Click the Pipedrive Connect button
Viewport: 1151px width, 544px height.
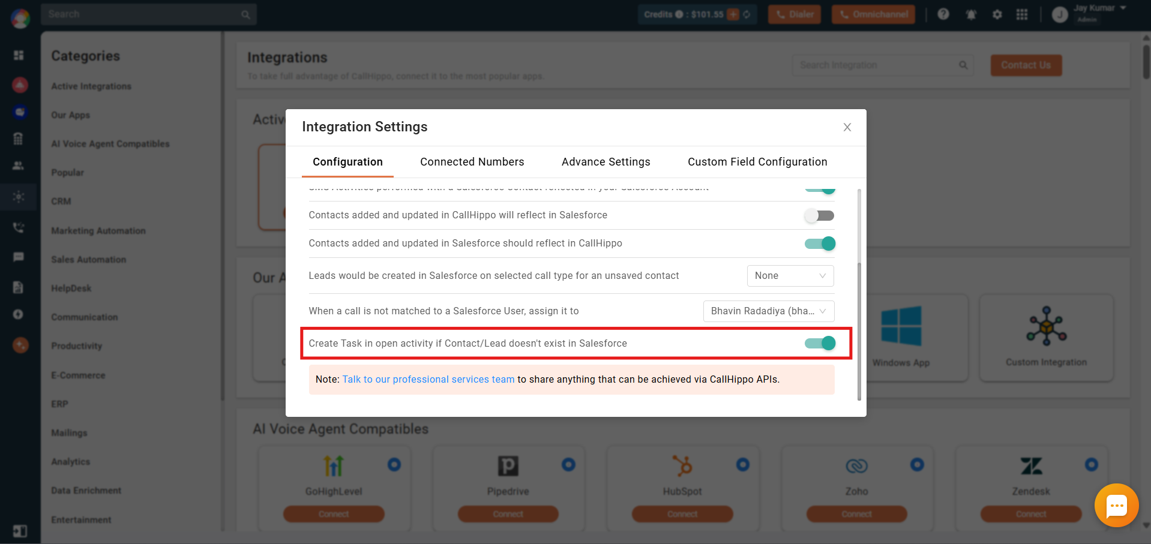[508, 514]
